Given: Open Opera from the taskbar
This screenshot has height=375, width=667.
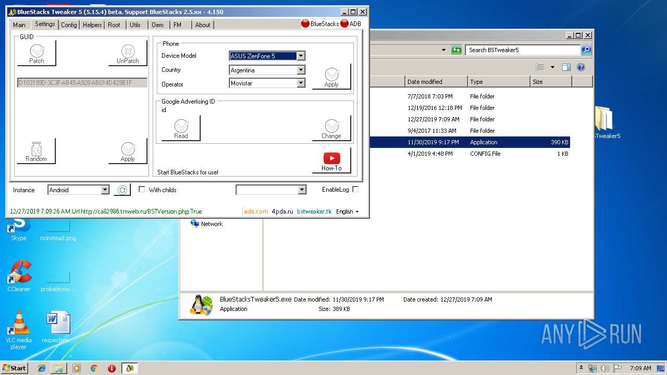Looking at the screenshot, I should (x=112, y=368).
